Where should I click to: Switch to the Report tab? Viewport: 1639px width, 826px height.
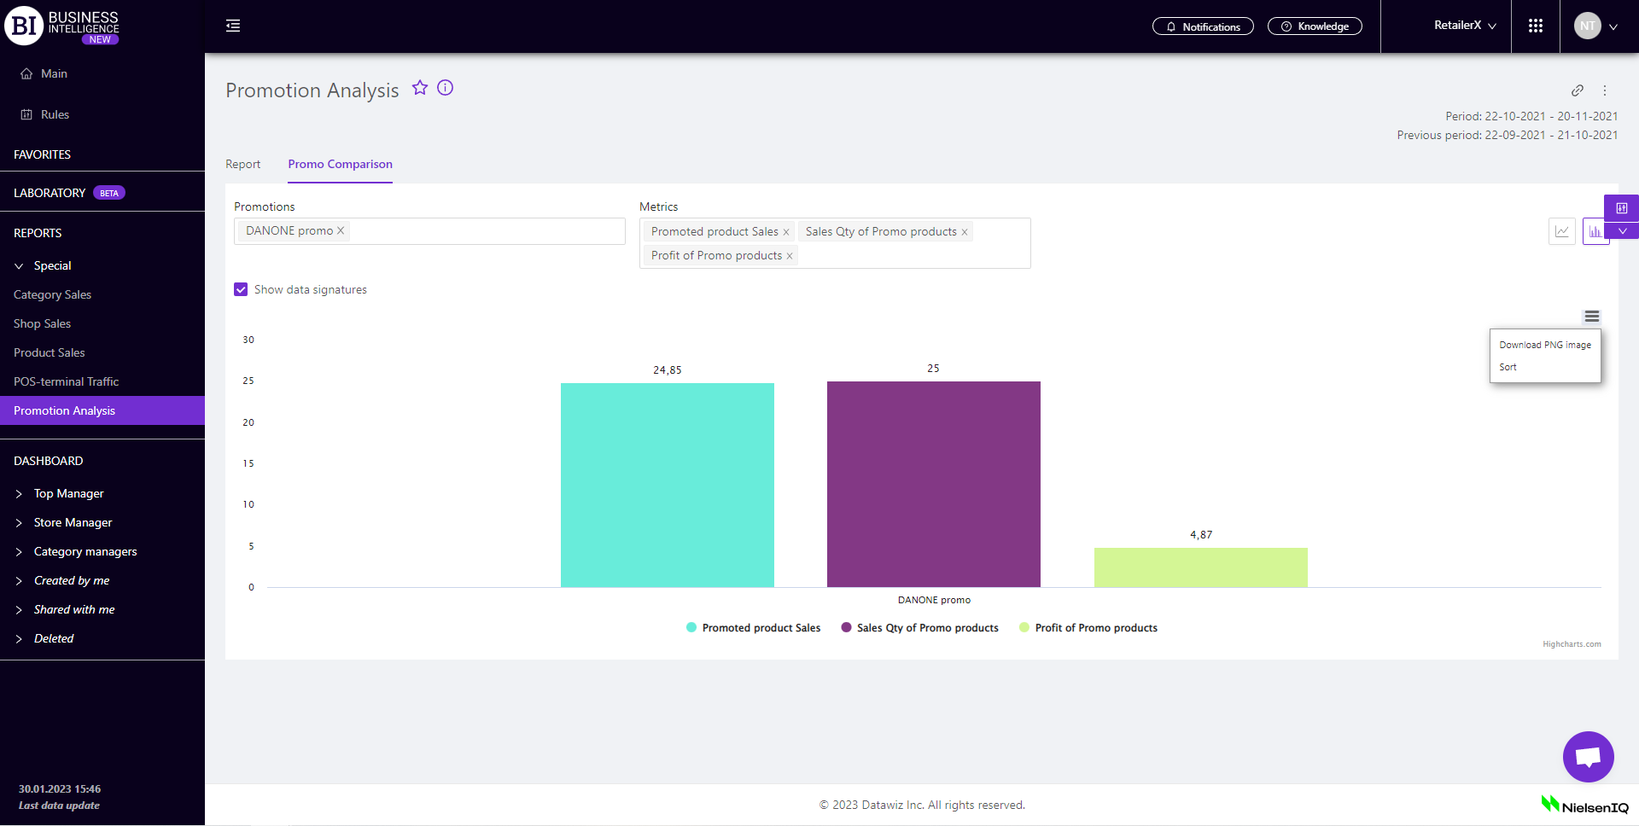[242, 165]
